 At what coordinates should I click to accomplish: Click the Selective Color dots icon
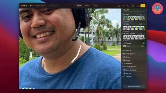click(124, 67)
